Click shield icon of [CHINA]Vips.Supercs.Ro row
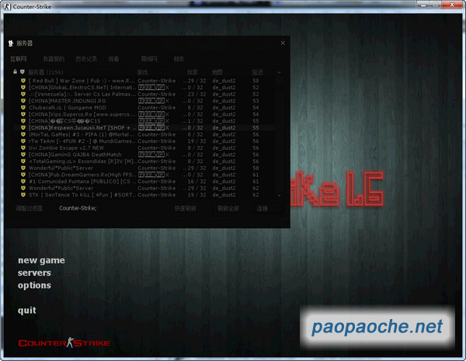This screenshot has width=466, height=361. pyautogui.click(x=23, y=114)
